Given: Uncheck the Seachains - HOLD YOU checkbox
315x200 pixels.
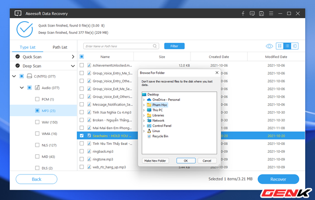Looking at the screenshot, I should coord(82,136).
